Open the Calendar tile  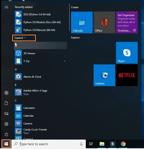82,22
